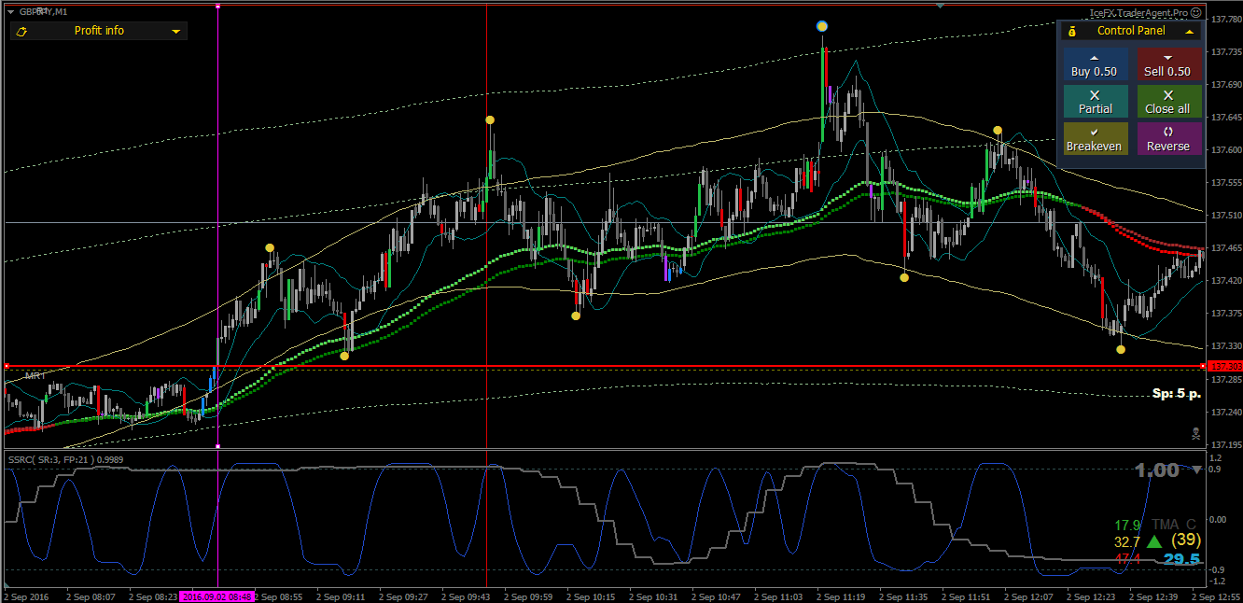This screenshot has height=603, width=1243.
Task: Click the gray 1.00 value in indicator window
Action: (1157, 470)
